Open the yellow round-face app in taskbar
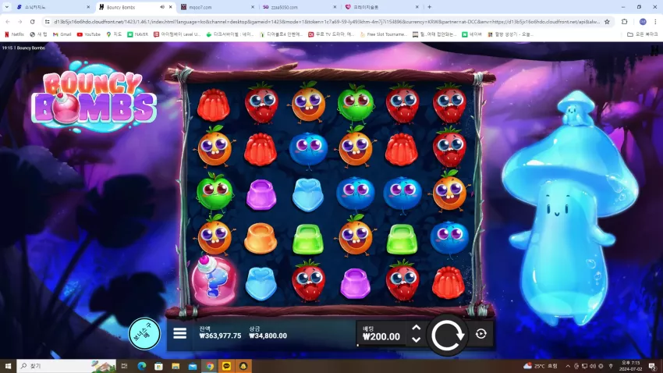663x373 pixels. point(243,366)
